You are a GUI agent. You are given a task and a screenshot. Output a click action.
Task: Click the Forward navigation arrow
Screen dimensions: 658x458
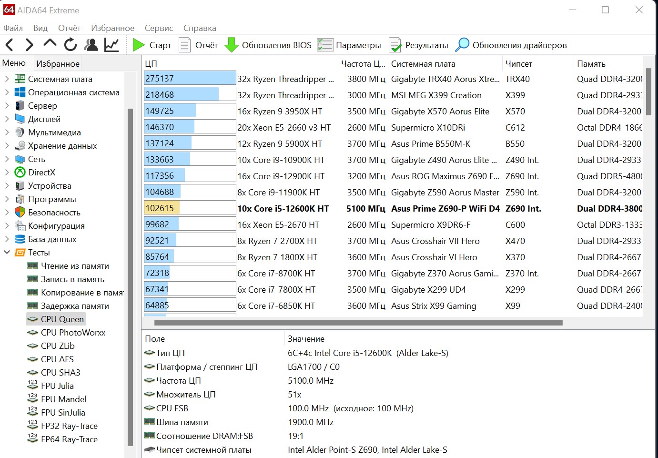coord(30,45)
